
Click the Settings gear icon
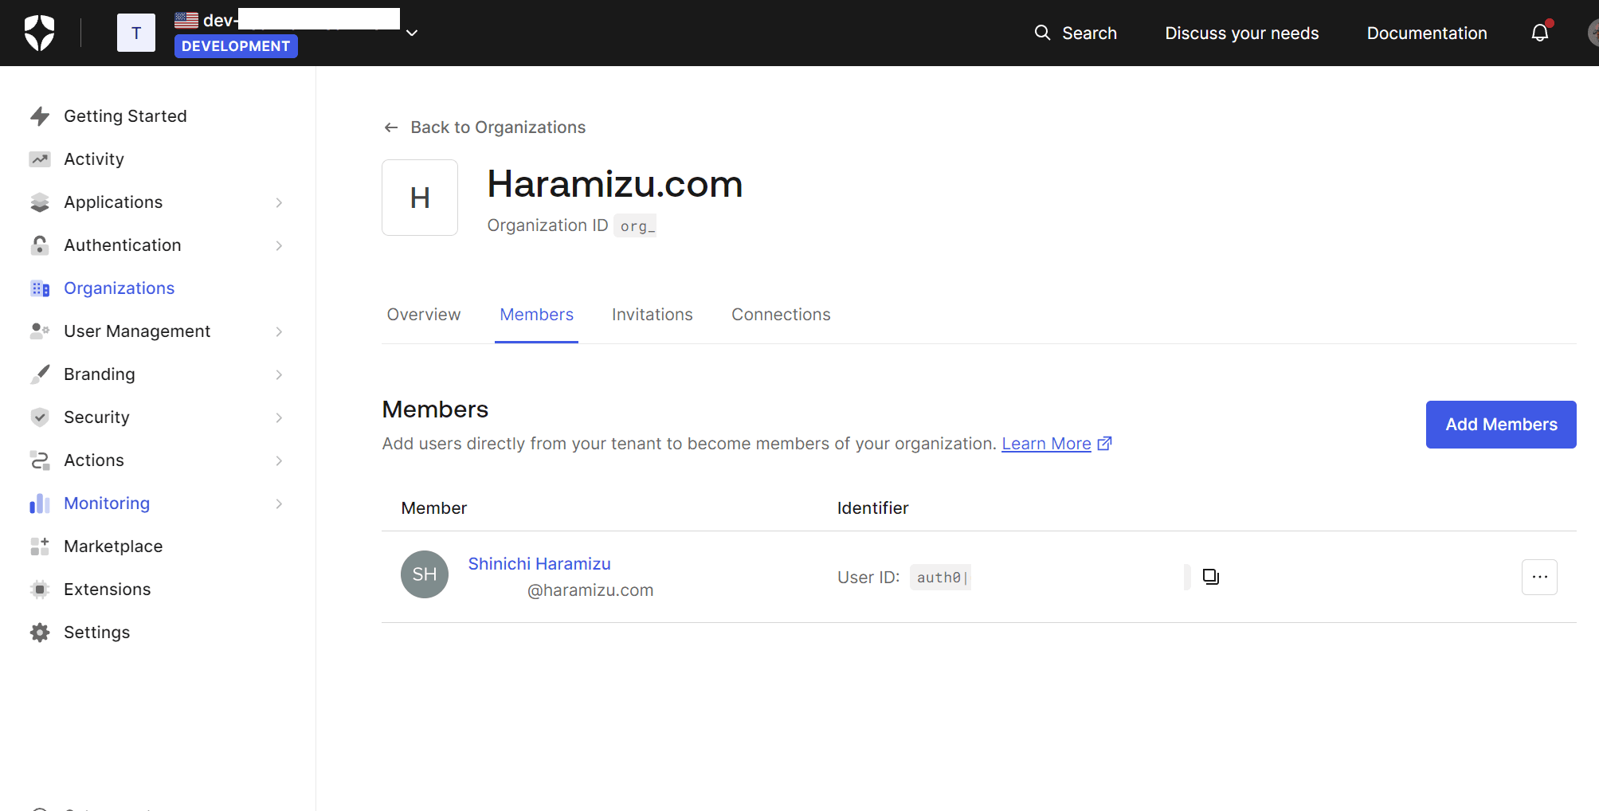[40, 633]
